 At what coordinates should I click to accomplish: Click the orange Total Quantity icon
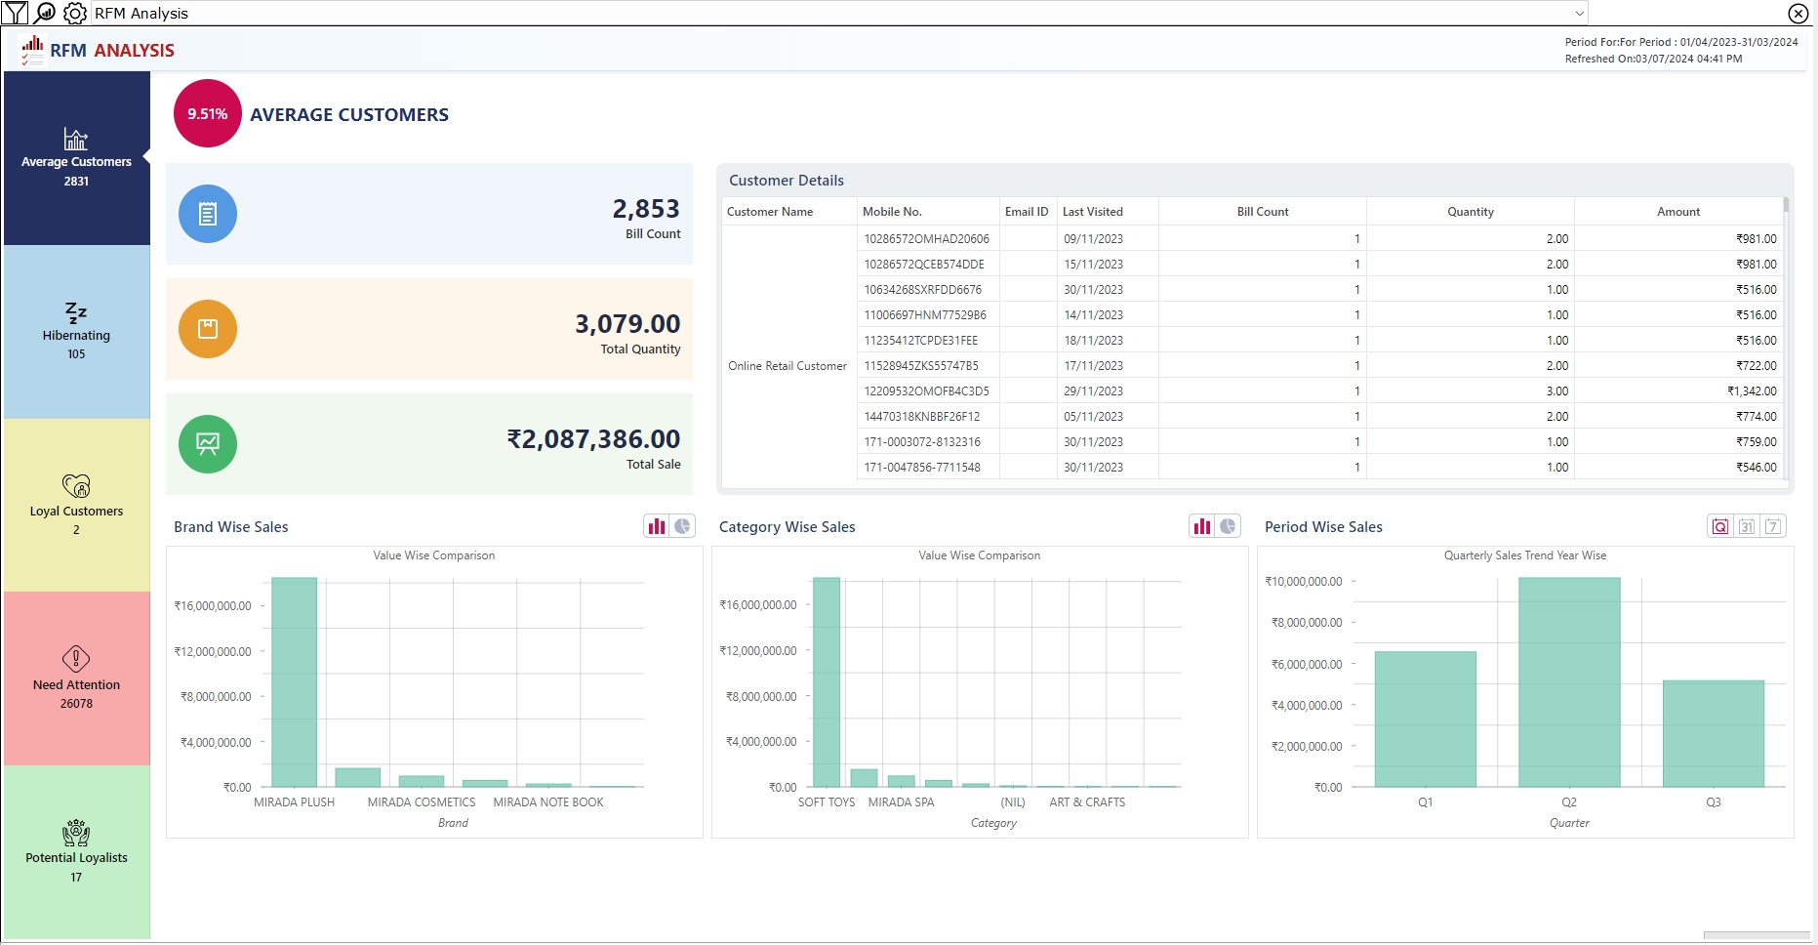[x=208, y=329]
